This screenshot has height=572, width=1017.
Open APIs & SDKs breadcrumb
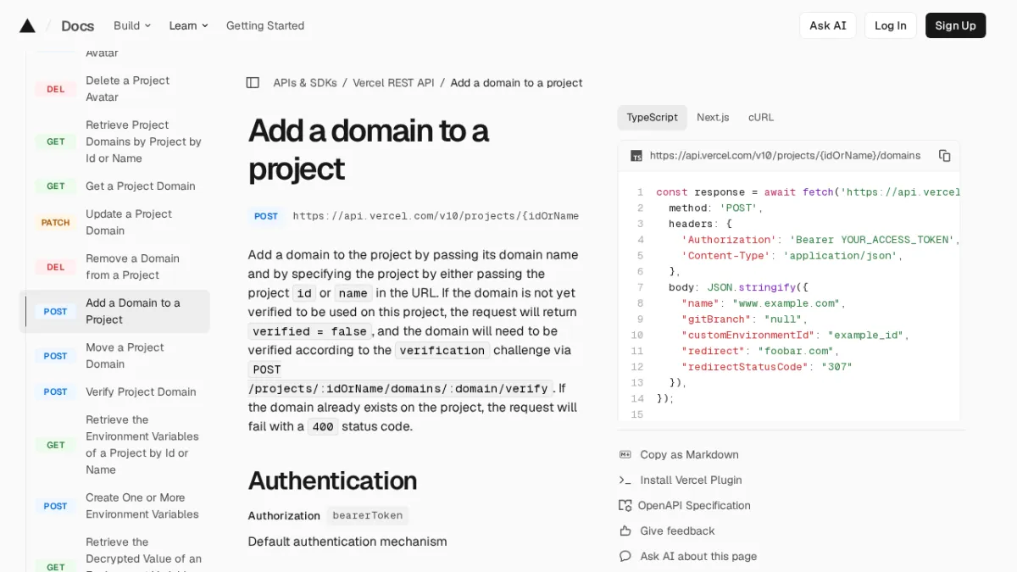pyautogui.click(x=305, y=83)
